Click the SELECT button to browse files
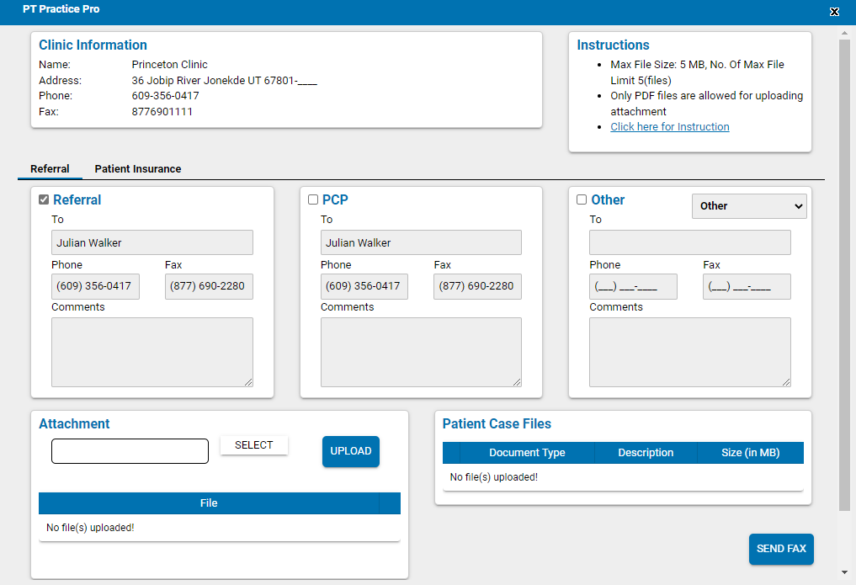Viewport: 856px width, 585px height. [253, 444]
